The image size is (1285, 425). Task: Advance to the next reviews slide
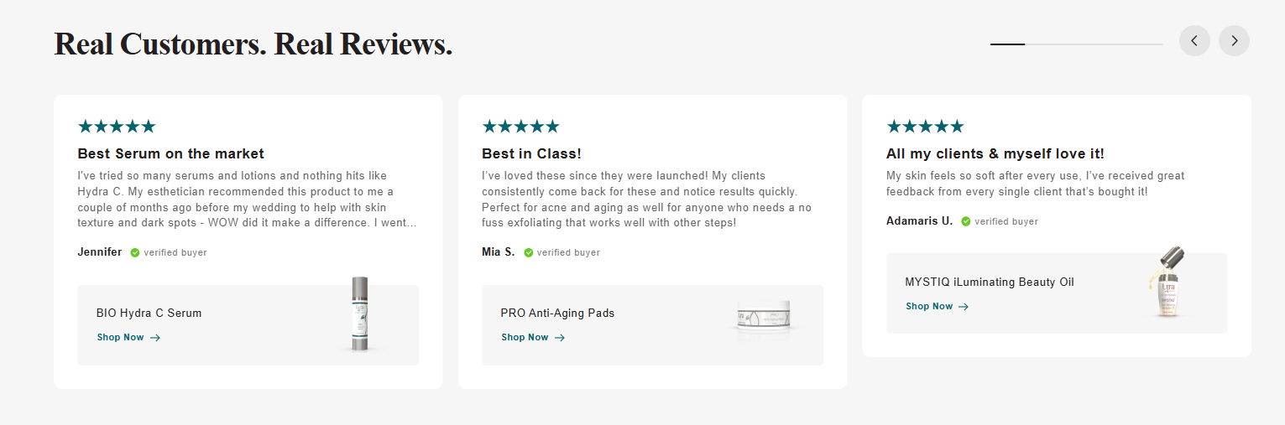tap(1234, 41)
